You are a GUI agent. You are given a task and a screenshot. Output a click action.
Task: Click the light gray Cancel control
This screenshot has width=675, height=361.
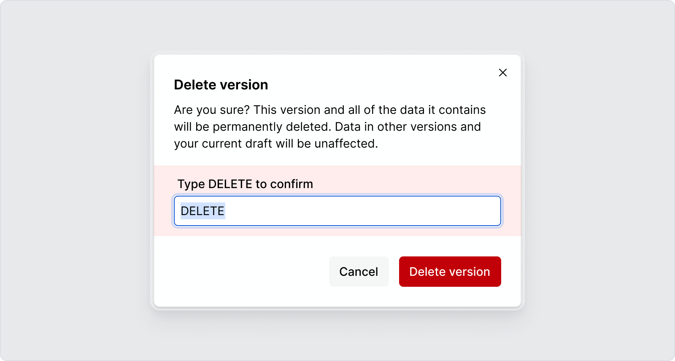(x=359, y=272)
